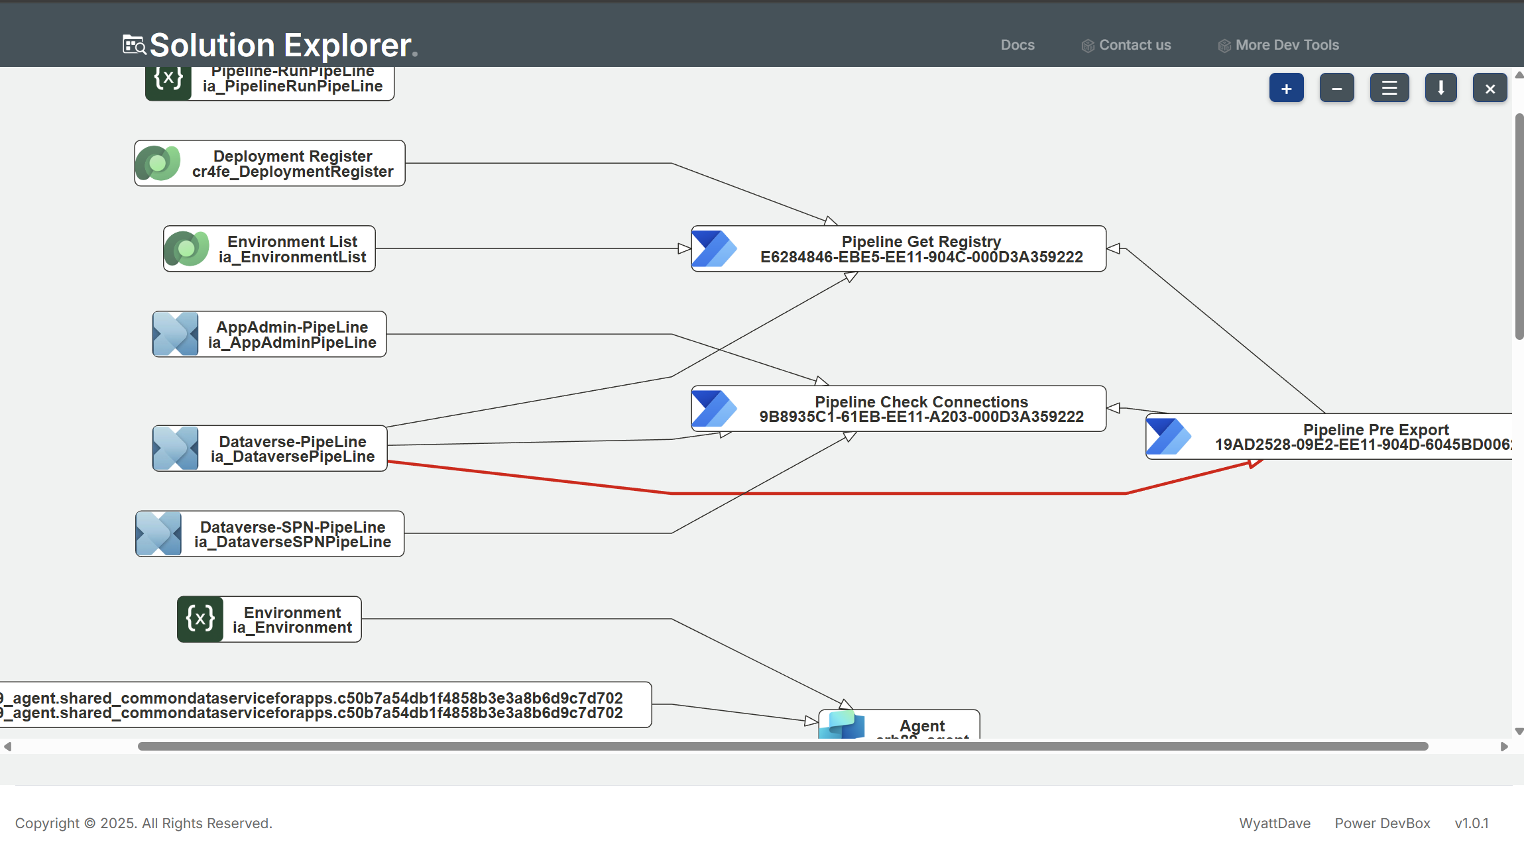Click the Environment List table icon
Screen dimensions: 1524x848
(x=187, y=248)
